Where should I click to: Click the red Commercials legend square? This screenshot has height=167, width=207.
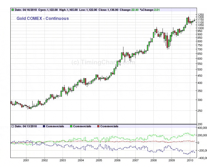[98, 126]
